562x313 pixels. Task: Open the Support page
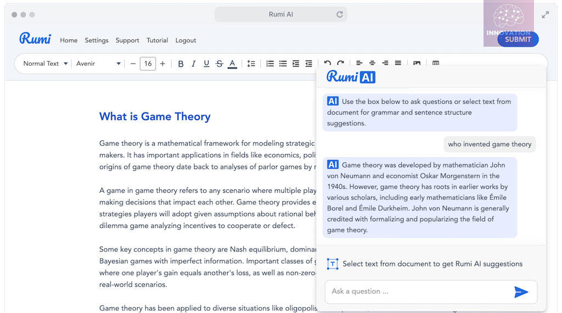[127, 41]
